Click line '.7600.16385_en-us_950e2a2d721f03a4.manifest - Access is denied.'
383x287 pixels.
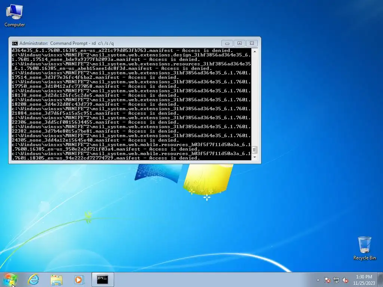tap(106, 149)
